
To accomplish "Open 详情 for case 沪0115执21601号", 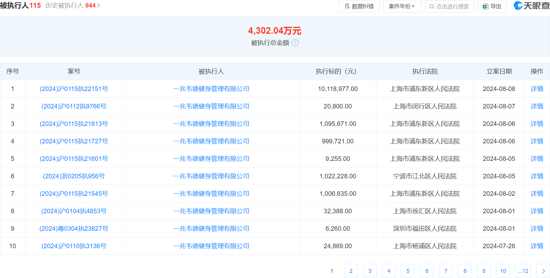I will pos(537,159).
